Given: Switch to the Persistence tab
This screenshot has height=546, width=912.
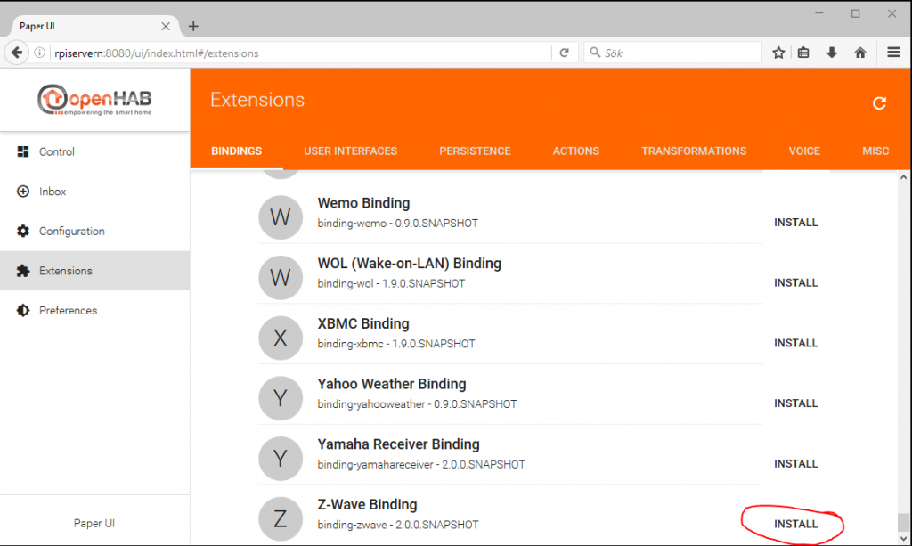Looking at the screenshot, I should (475, 151).
